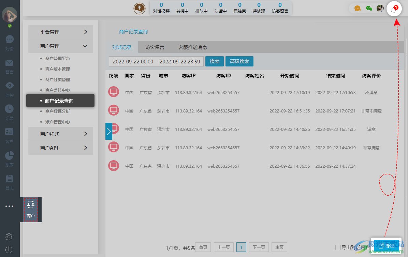Open the 客服推送消息 tab
Image resolution: width=408 pixels, height=257 pixels.
(192, 48)
